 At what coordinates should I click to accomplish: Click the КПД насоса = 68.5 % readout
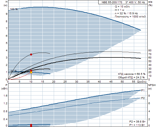tap(132, 74)
